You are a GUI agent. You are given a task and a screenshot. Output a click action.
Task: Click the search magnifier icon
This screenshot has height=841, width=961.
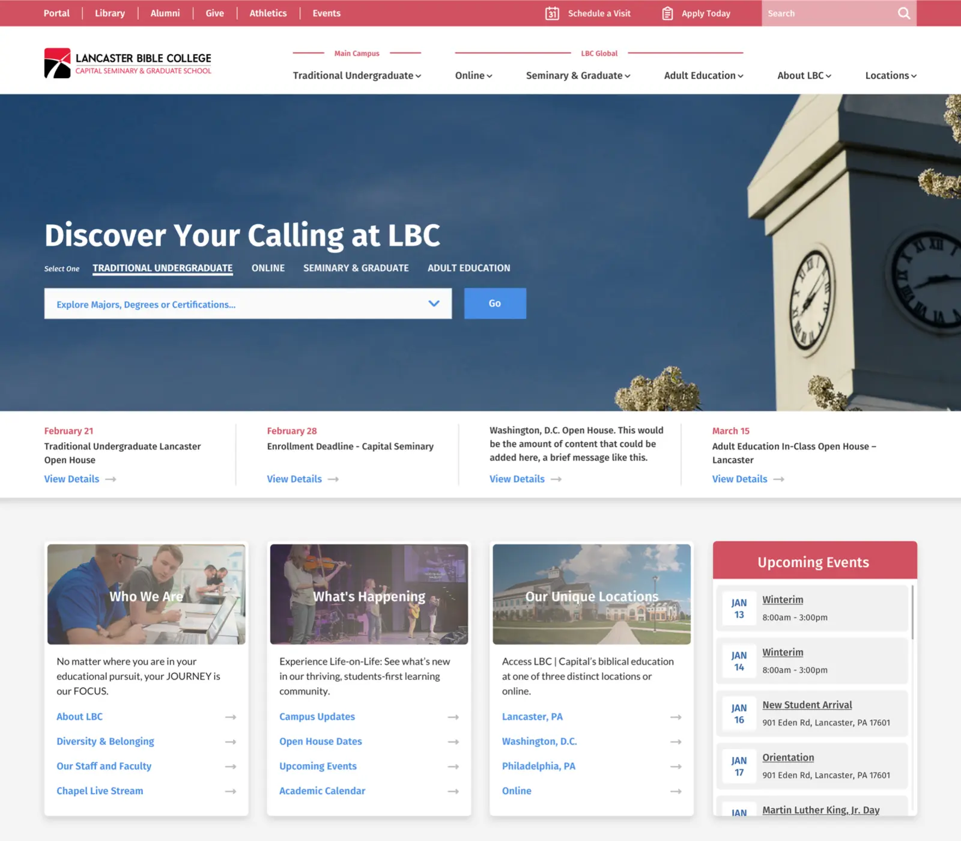[903, 13]
